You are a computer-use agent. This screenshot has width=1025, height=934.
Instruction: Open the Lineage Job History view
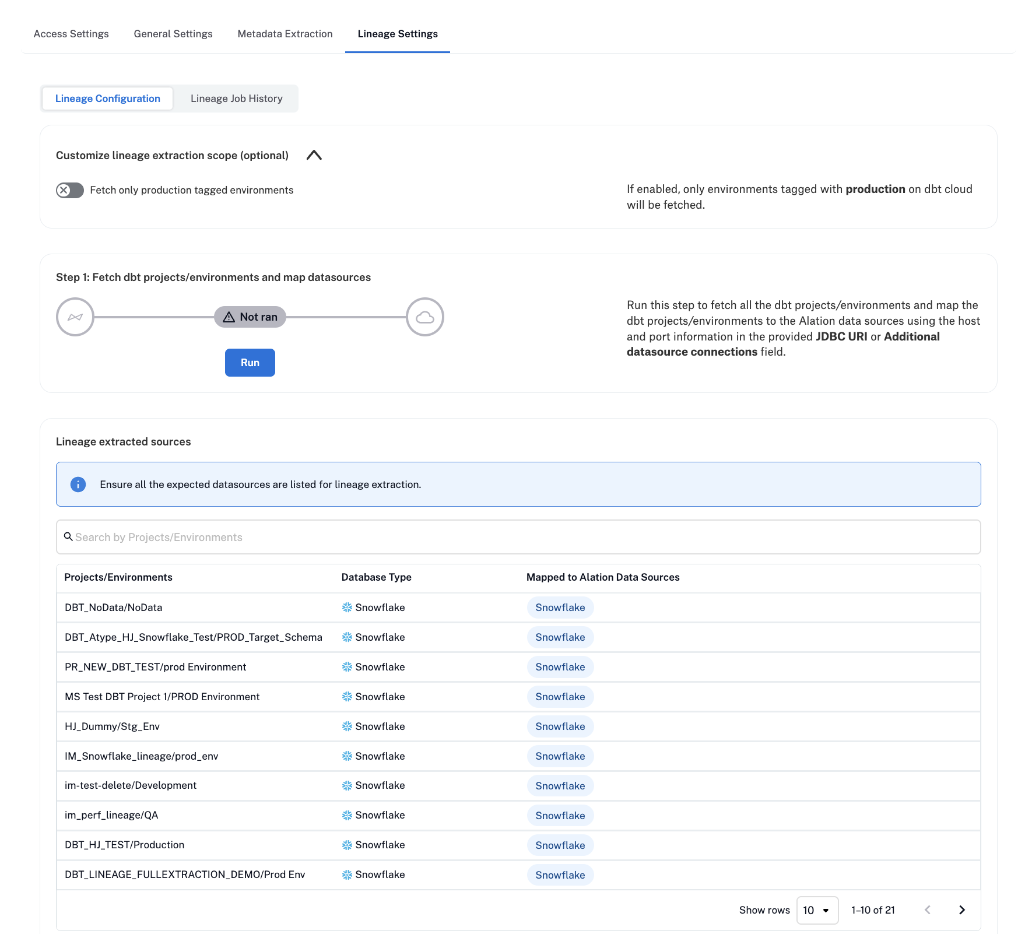click(x=236, y=99)
